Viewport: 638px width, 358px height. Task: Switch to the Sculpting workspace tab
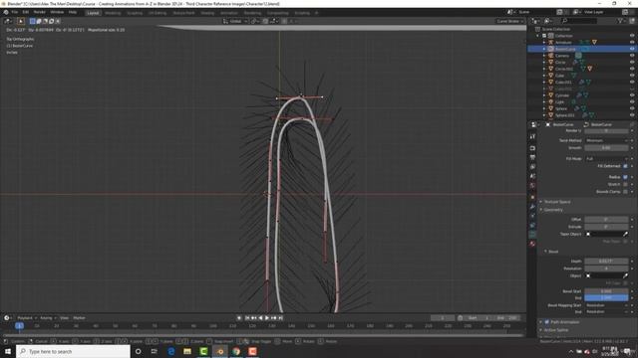[135, 13]
